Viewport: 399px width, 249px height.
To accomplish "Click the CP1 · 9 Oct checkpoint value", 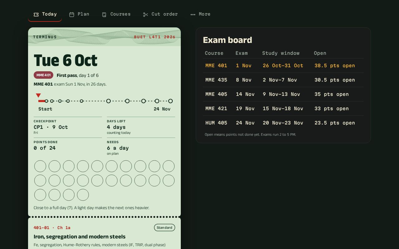I will coord(51,127).
